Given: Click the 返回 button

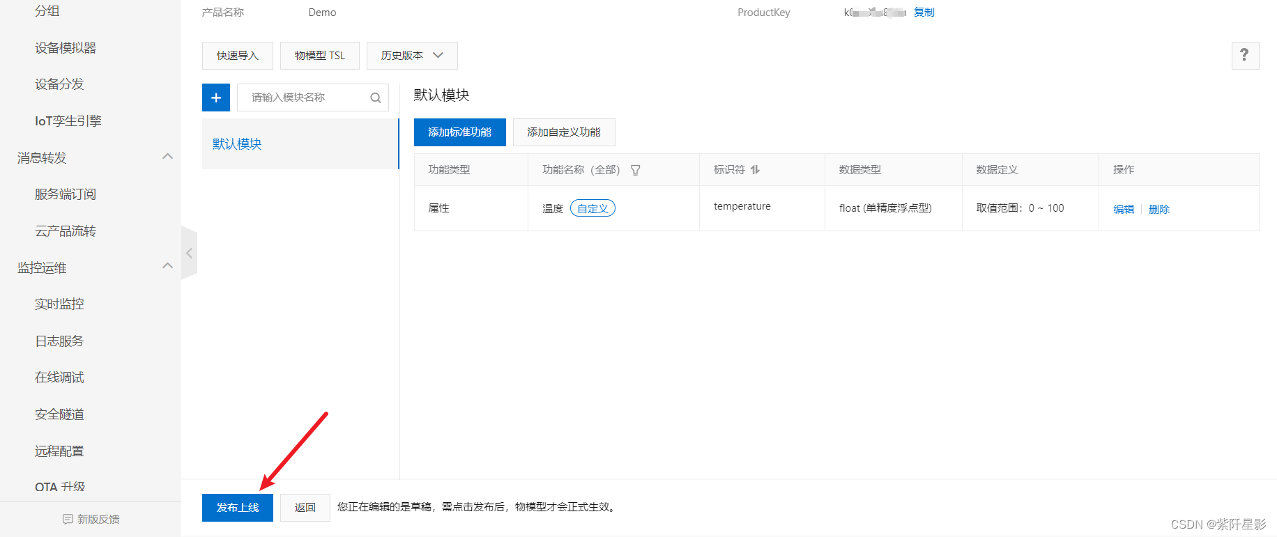Looking at the screenshot, I should pos(305,508).
